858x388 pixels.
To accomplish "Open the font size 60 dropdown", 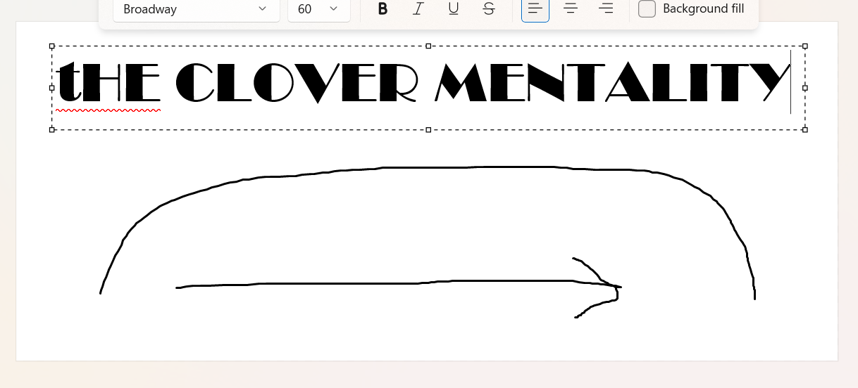I will [x=319, y=9].
